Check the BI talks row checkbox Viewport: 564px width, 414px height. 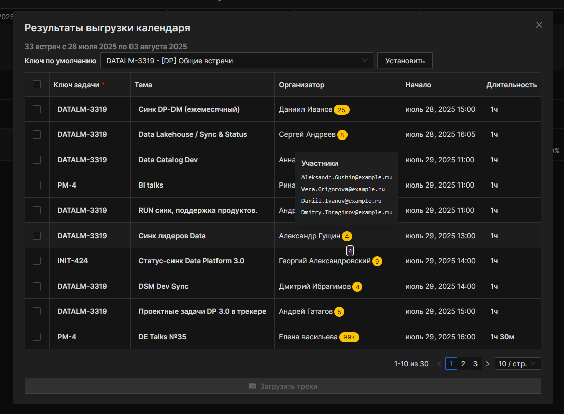click(37, 185)
